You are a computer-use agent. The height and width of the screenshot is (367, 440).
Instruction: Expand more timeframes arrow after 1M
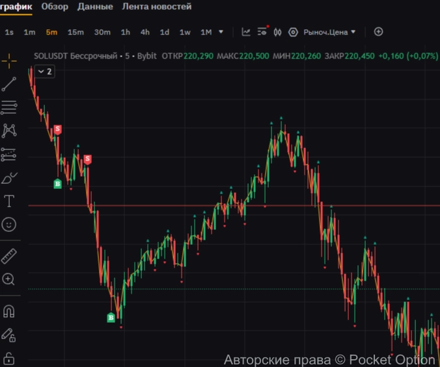(x=221, y=32)
